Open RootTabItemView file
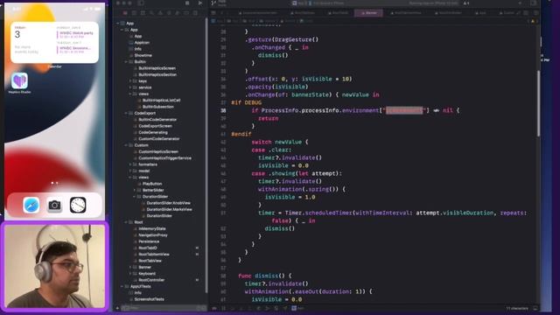Image resolution: width=560 pixels, height=315 pixels. click(154, 255)
